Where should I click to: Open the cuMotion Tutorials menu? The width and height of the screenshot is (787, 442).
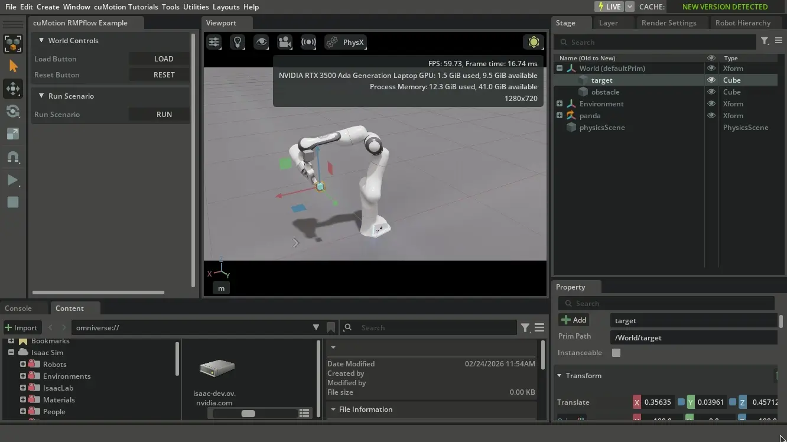(126, 7)
